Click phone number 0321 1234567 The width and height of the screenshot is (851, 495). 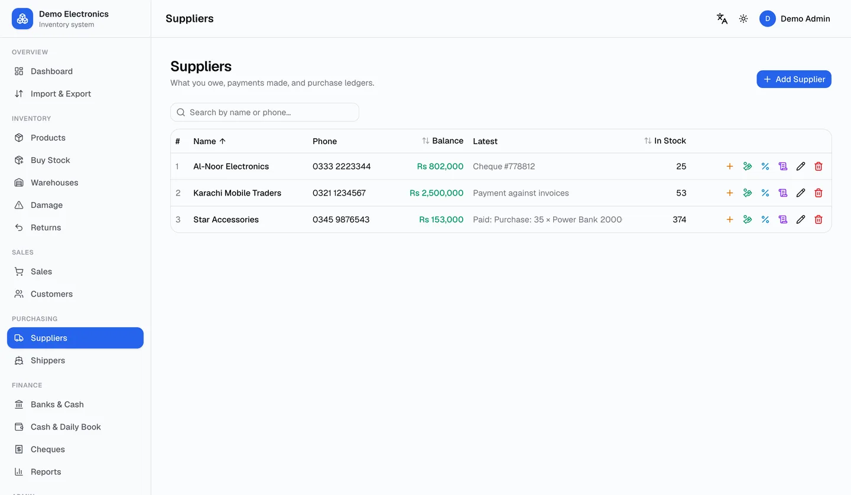(339, 193)
